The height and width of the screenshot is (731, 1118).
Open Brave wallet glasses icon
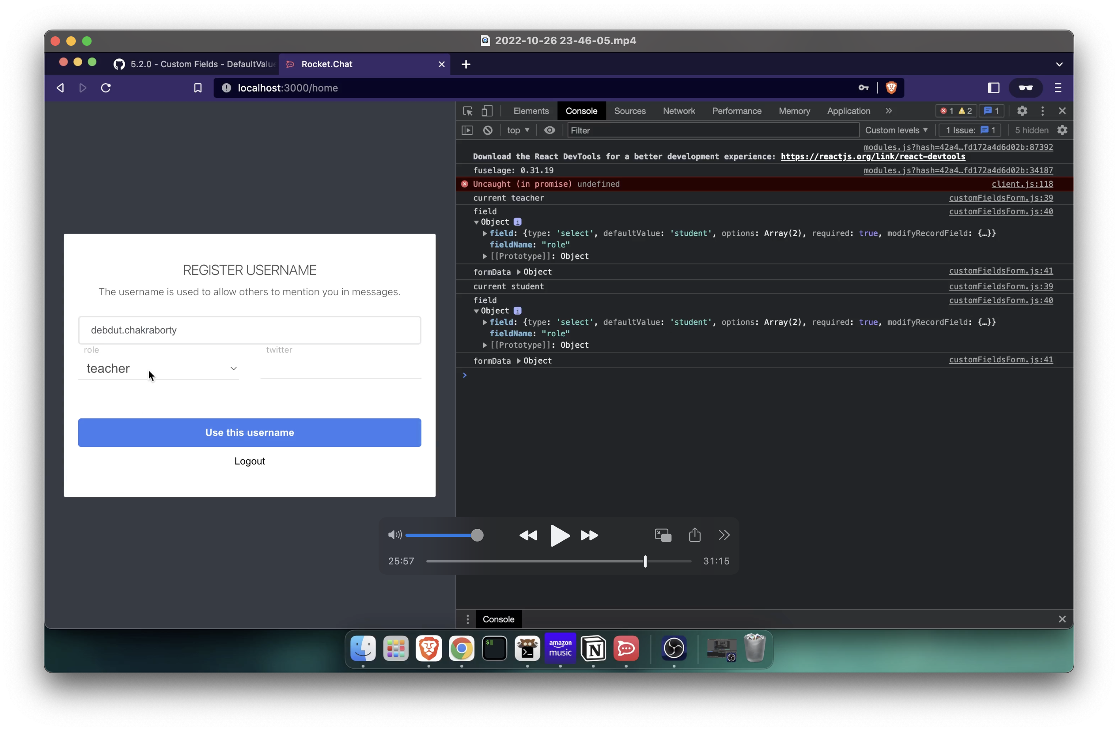coord(1026,88)
